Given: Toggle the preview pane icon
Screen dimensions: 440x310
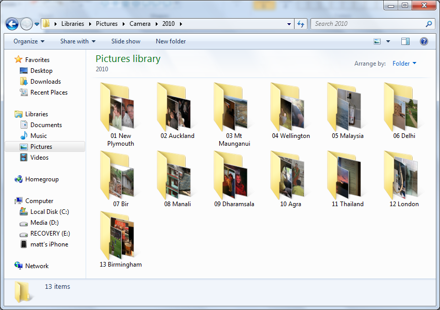Looking at the screenshot, I should coord(405,41).
